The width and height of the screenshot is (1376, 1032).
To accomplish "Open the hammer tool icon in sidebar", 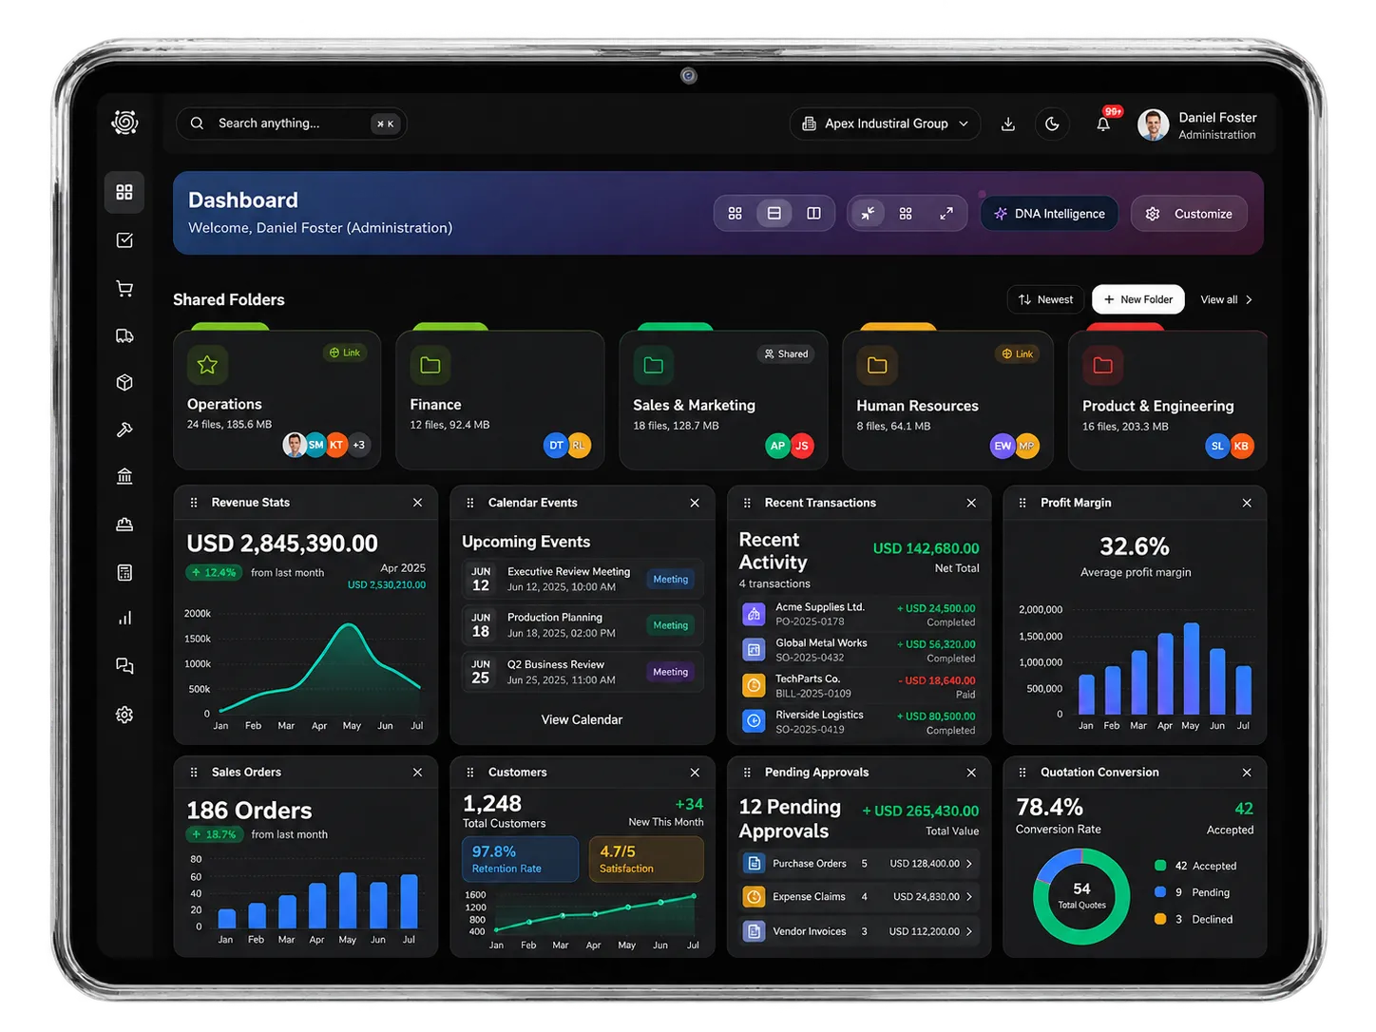I will tap(124, 430).
